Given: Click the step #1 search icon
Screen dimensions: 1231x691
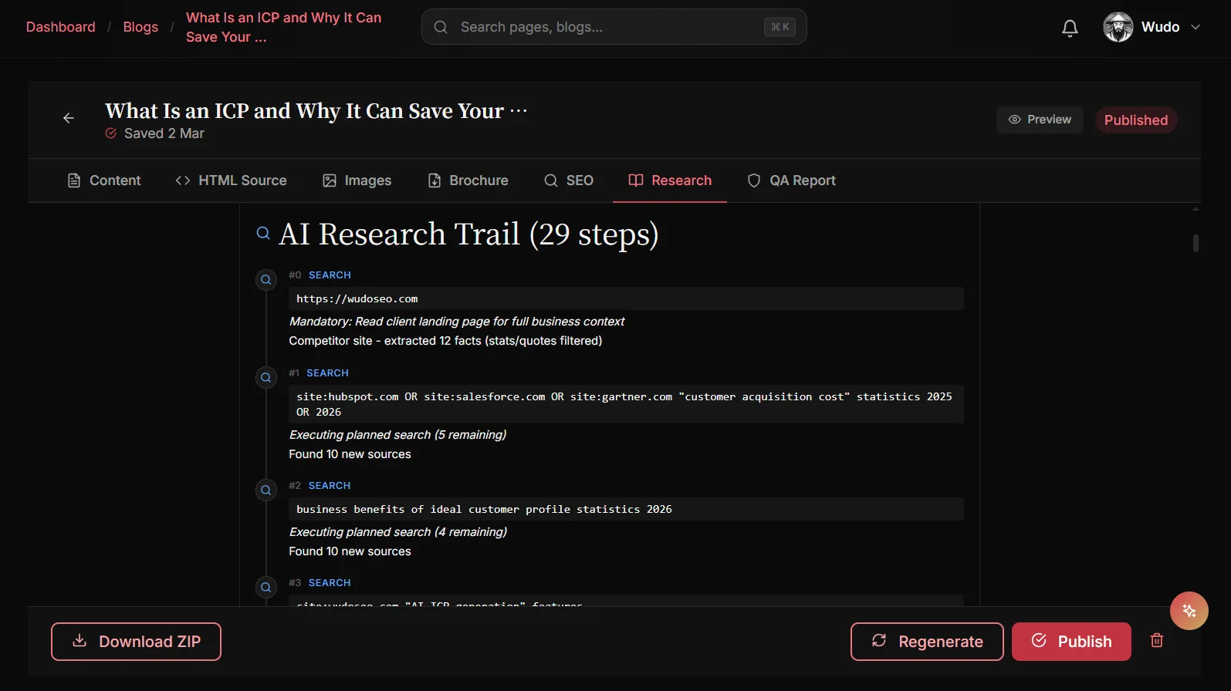Looking at the screenshot, I should coord(266,378).
